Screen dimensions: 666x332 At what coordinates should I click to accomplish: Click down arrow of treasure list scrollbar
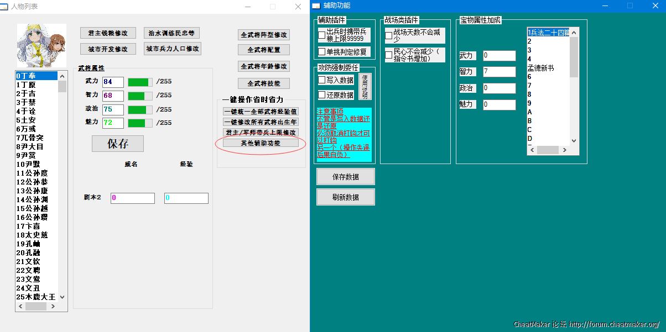(x=574, y=141)
